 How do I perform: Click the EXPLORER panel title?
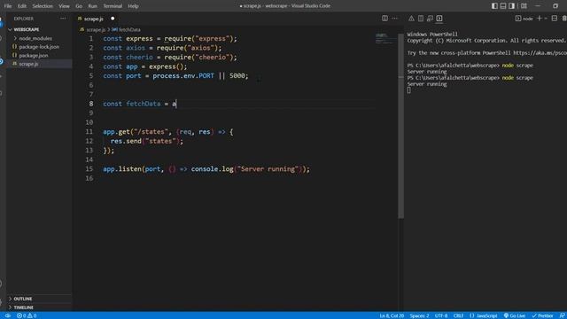point(24,19)
